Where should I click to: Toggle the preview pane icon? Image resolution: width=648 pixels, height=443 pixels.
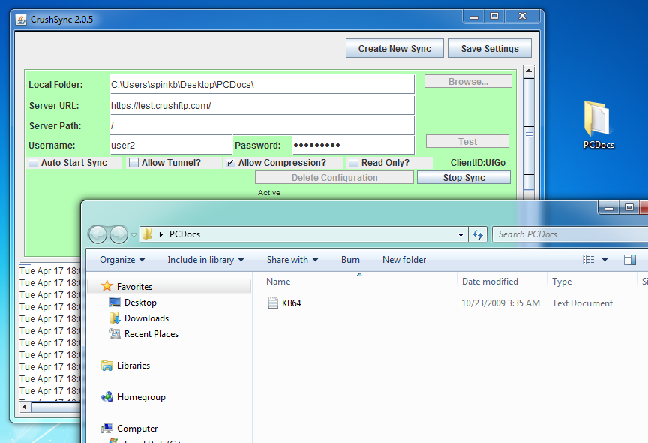630,260
